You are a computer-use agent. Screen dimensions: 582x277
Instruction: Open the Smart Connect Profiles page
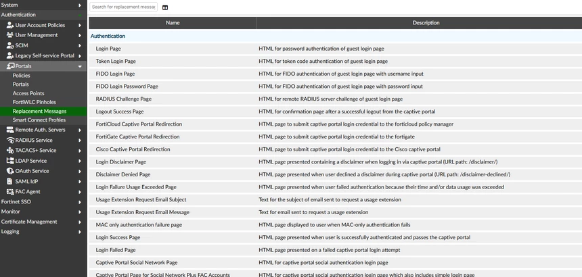(39, 120)
